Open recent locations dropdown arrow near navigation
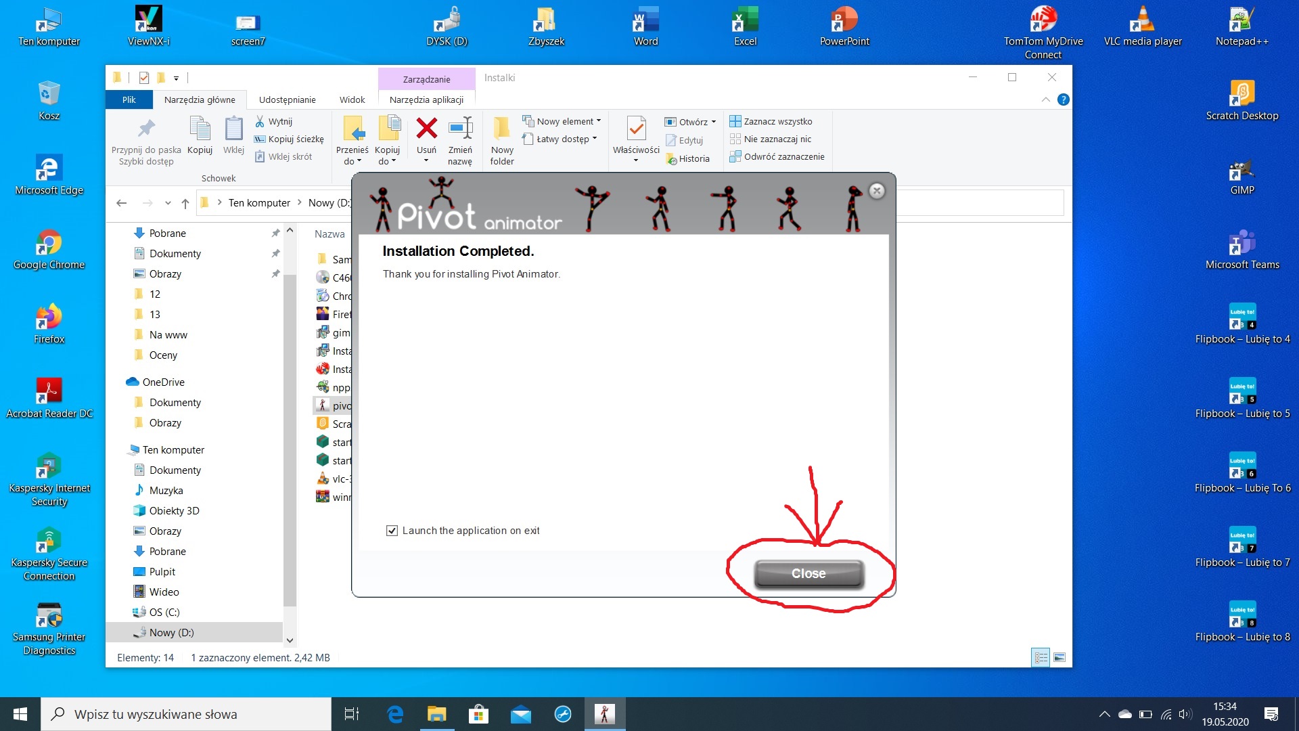 [x=168, y=203]
